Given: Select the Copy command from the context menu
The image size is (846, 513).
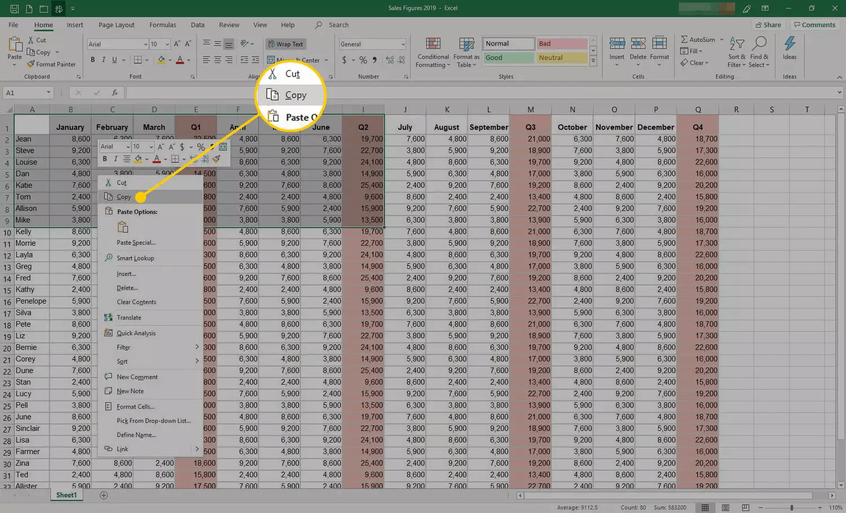Looking at the screenshot, I should (123, 197).
